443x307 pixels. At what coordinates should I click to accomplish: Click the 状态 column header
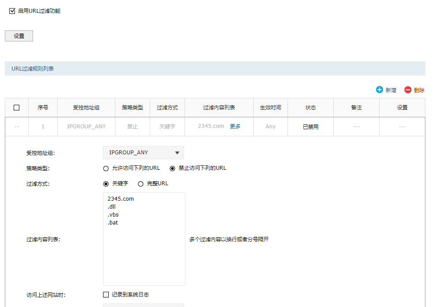311,108
